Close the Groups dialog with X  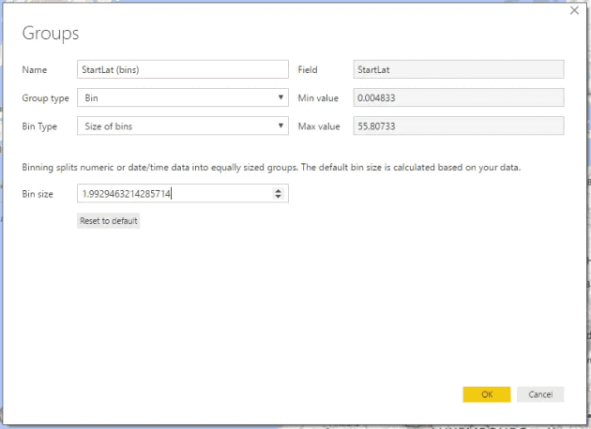pos(574,10)
